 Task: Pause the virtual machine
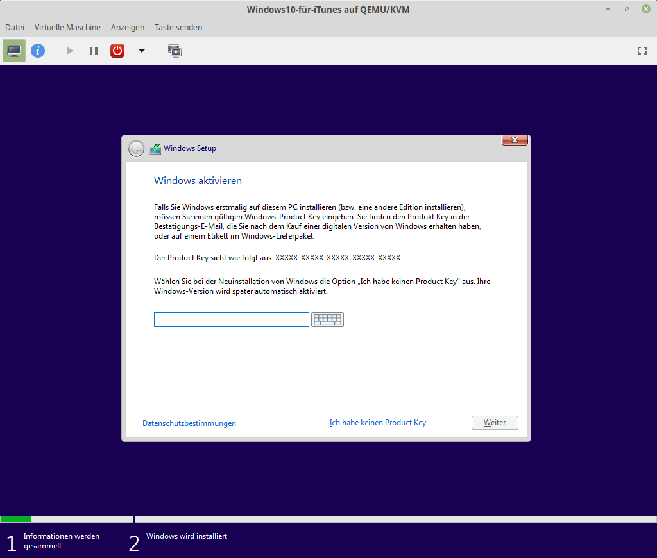[x=94, y=51]
